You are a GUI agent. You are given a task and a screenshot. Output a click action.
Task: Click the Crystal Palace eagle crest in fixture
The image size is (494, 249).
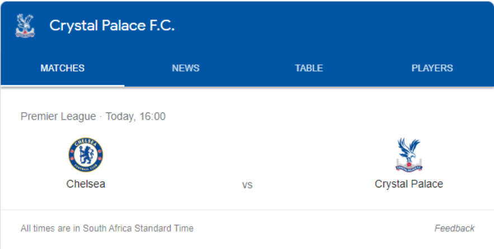[408, 155]
